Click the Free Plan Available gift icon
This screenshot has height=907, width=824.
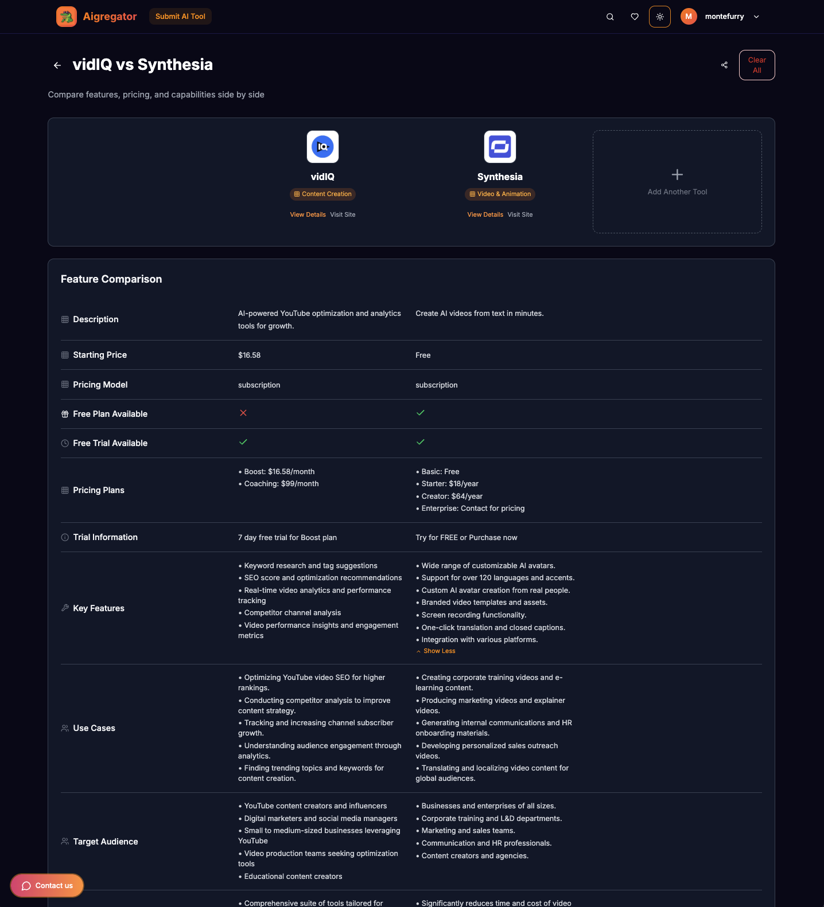click(x=65, y=414)
